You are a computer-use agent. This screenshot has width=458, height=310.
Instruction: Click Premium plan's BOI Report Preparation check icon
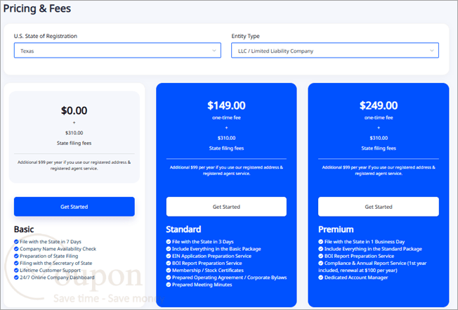(x=321, y=256)
